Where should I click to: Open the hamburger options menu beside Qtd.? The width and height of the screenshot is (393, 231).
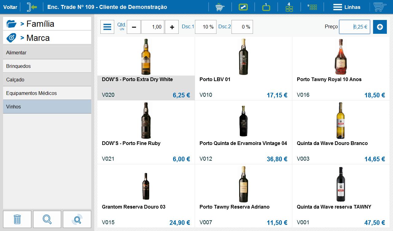pos(107,27)
